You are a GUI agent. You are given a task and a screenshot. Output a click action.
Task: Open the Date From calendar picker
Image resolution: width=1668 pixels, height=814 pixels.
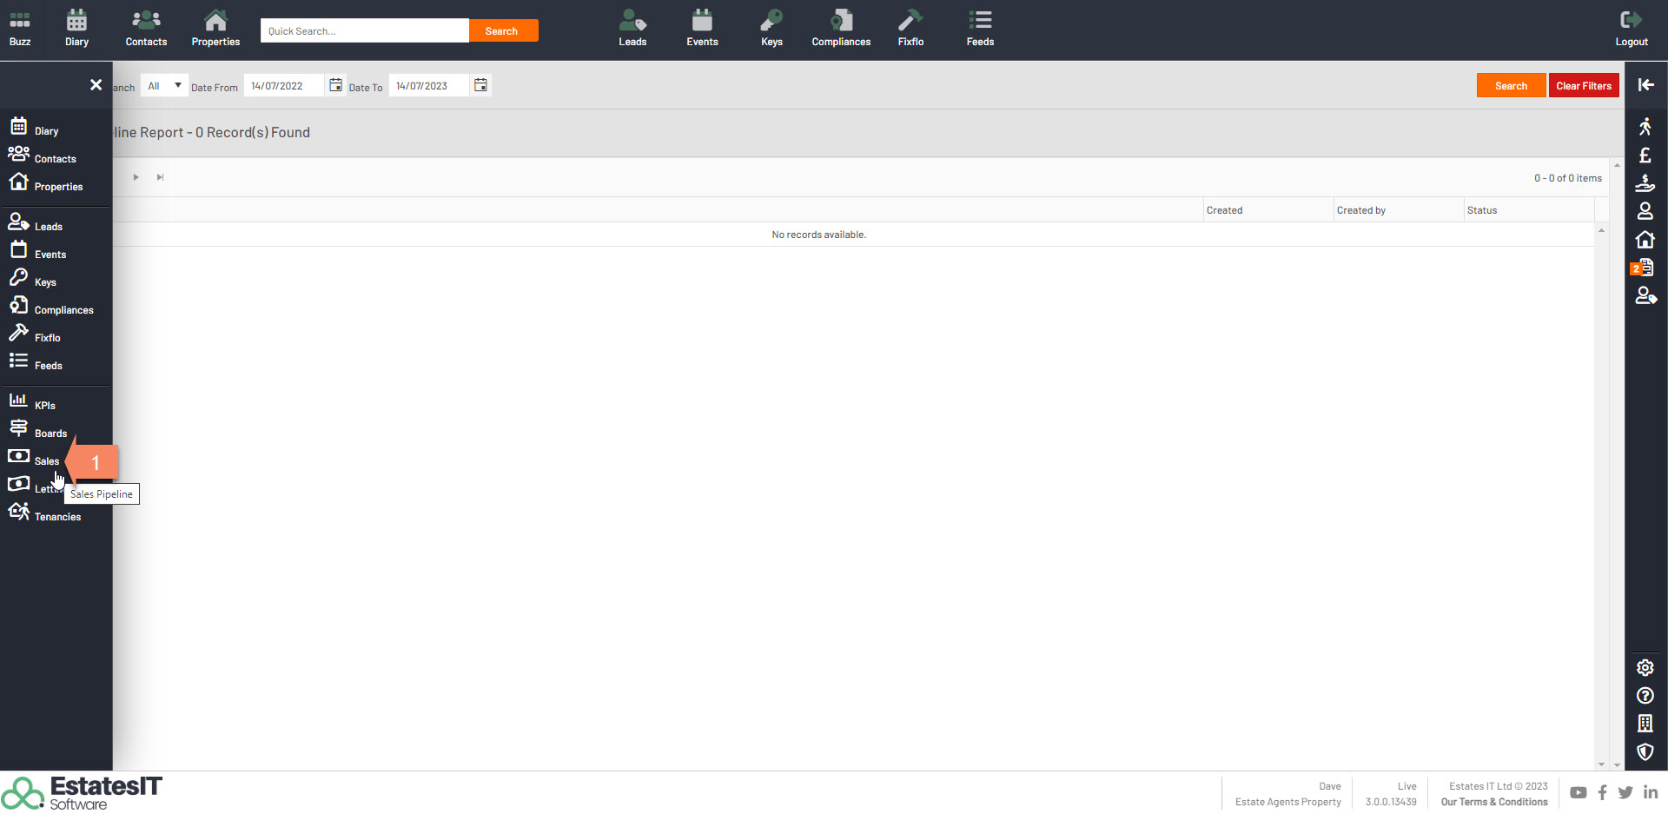[x=335, y=85]
